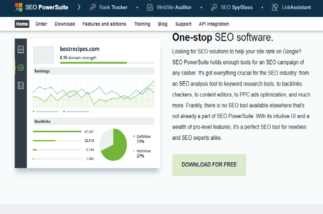Click the backlinks bar labeled 5,744
Image resolution: width=323 pixels, height=214 pixels.
click(x=57, y=150)
